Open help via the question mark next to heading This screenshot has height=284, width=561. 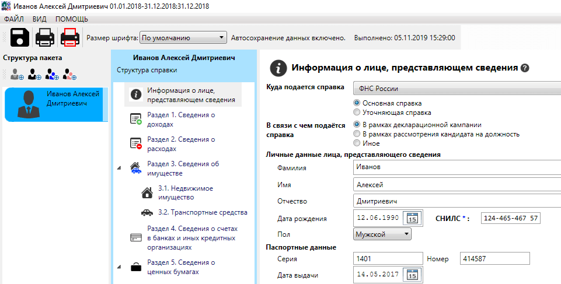click(x=525, y=68)
